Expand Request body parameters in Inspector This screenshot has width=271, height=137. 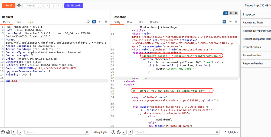coord(256,39)
